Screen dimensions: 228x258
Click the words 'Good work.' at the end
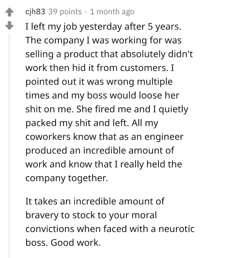(x=76, y=243)
